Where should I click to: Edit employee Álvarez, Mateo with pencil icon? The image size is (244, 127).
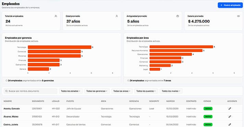(230, 117)
